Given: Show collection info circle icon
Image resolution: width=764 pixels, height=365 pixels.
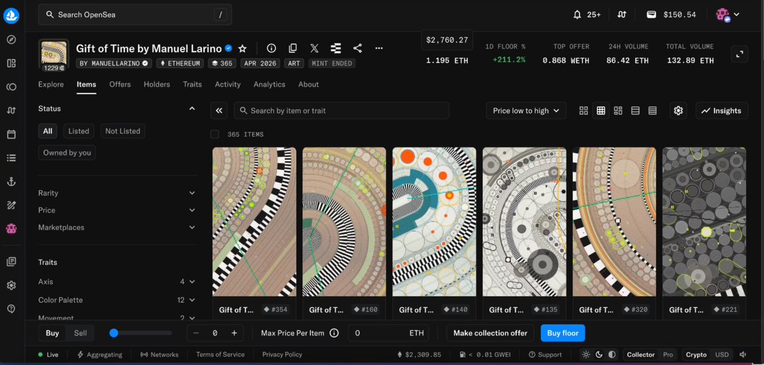Looking at the screenshot, I should pyautogui.click(x=271, y=48).
